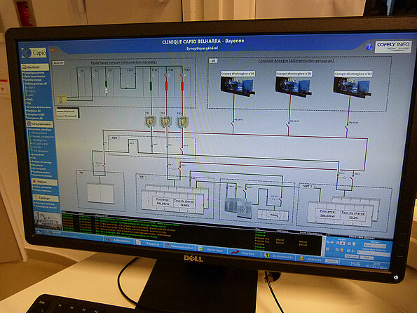Expand the CVC/plomberie section in sidebar
This screenshot has width=417, height=313.
tap(40, 124)
